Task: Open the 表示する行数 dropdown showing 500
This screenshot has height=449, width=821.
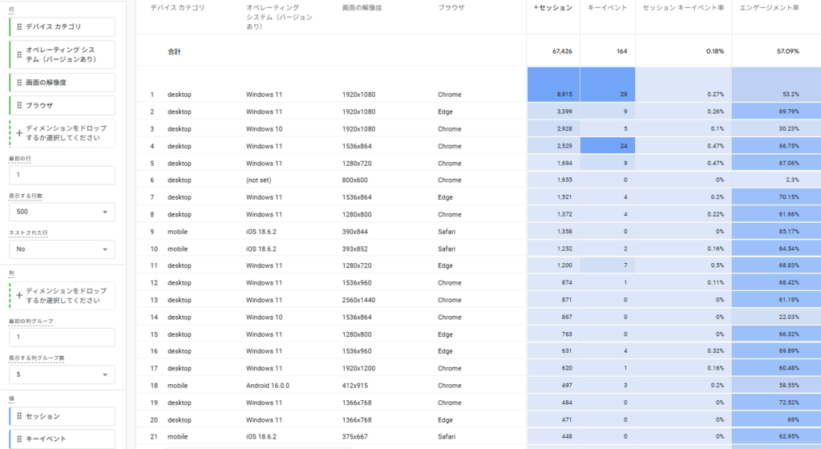Action: pyautogui.click(x=62, y=212)
